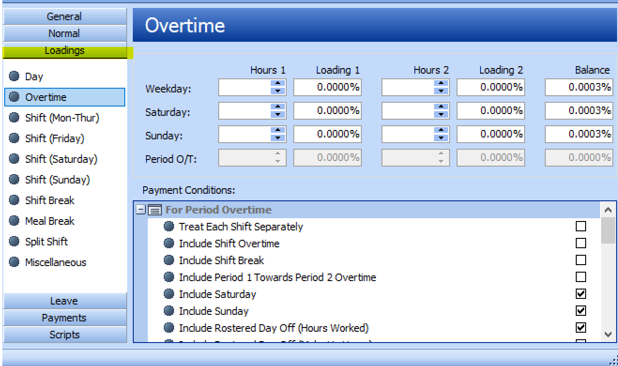Image resolution: width=618 pixels, height=366 pixels.
Task: Click the Sunday Loading 1 percentage field
Action: [328, 134]
